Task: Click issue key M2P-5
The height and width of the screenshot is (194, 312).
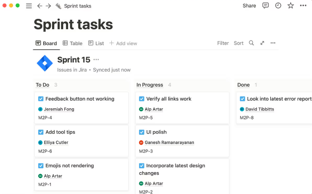Action: tap(146, 118)
